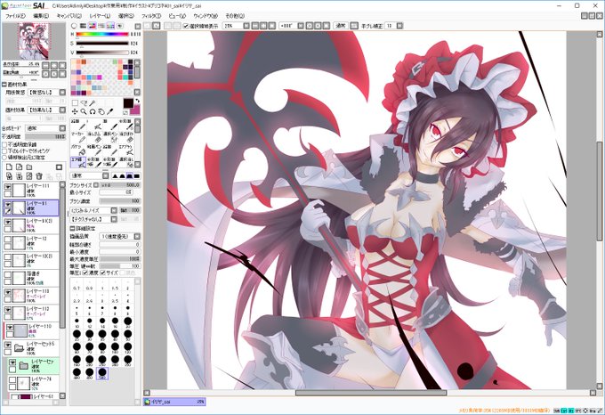Select the rotate canvas tool
Screen dimensions: 605x415
[93, 111]
